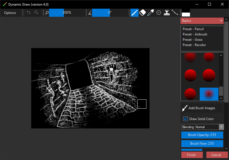Viewport: 229px width, 160px height.
Task: Select the Clone Stamp tool
Action: pos(167,13)
